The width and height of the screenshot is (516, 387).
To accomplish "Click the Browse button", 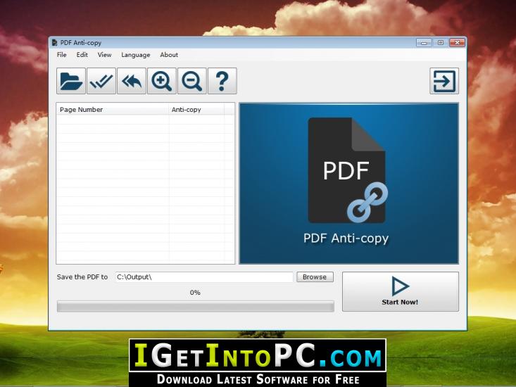I will coord(315,277).
